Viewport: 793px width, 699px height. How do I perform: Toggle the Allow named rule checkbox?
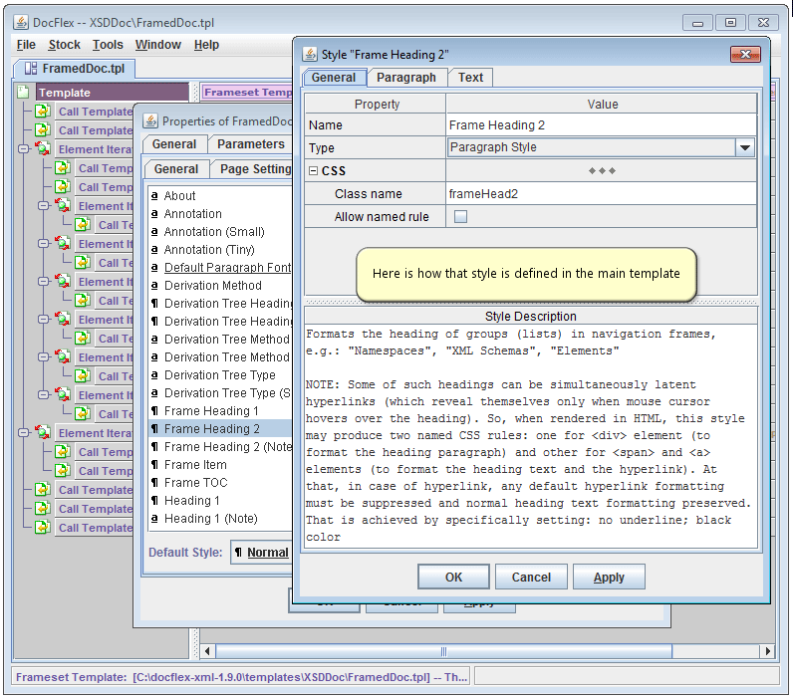click(x=460, y=217)
